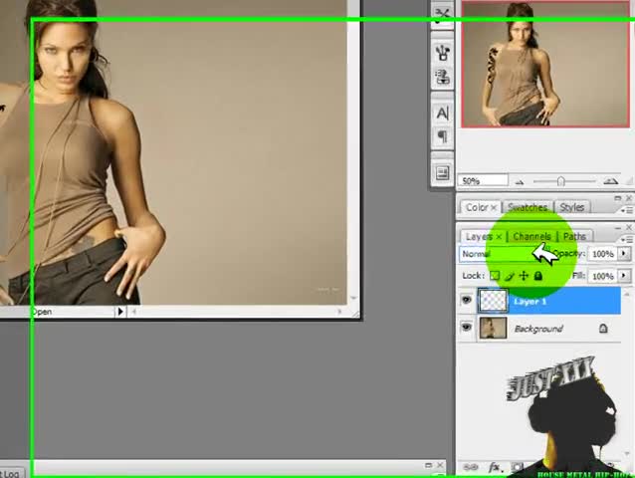Image resolution: width=635 pixels, height=478 pixels.
Task: Switch to the Swatches tab
Action: click(x=528, y=207)
